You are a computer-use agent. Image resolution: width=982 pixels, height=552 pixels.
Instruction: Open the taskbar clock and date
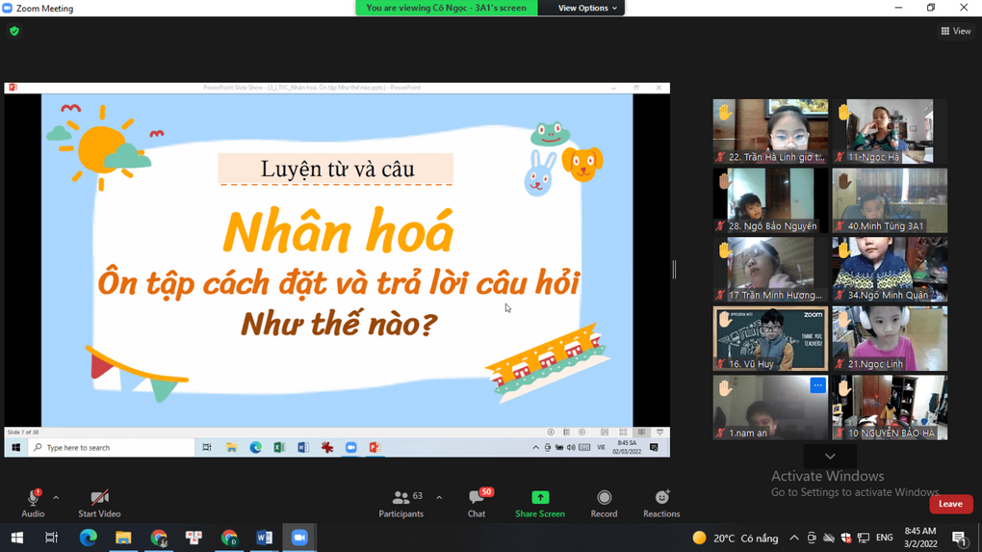(x=920, y=538)
